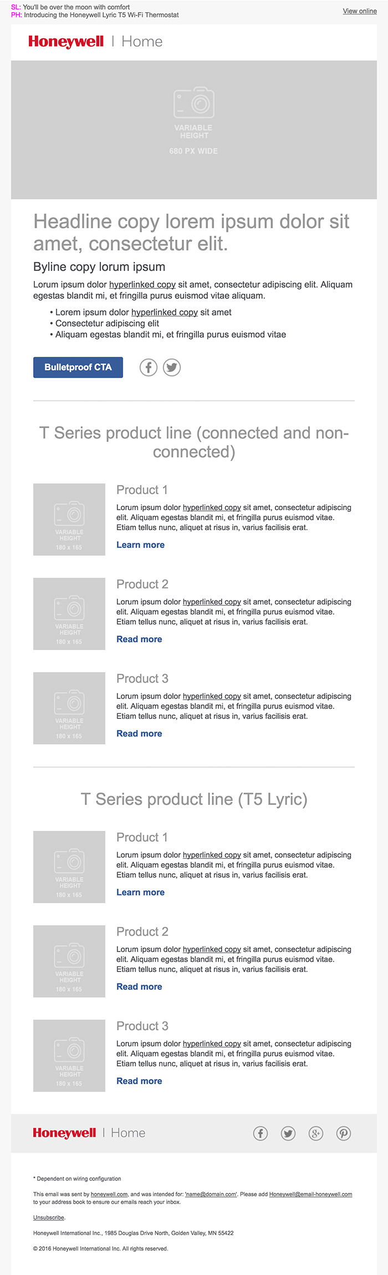
Task: Click the Honeywell@email-honeywell.com address link
Action: coord(310,1195)
